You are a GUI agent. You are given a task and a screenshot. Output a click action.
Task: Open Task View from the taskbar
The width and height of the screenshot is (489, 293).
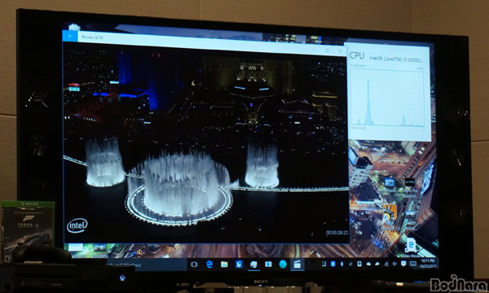tap(194, 265)
